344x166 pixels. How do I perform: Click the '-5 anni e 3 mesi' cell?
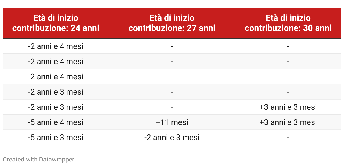pos(56,138)
